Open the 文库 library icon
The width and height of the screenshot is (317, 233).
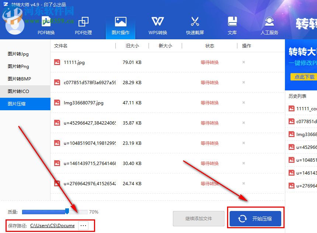(x=232, y=21)
